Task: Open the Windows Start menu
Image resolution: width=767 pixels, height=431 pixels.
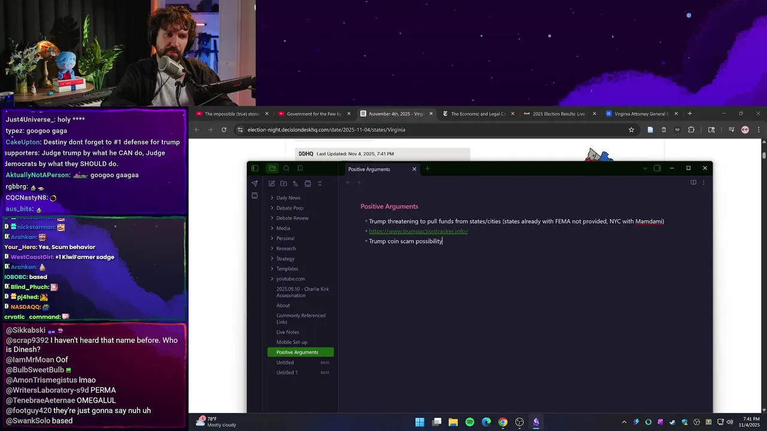Action: tap(420, 423)
